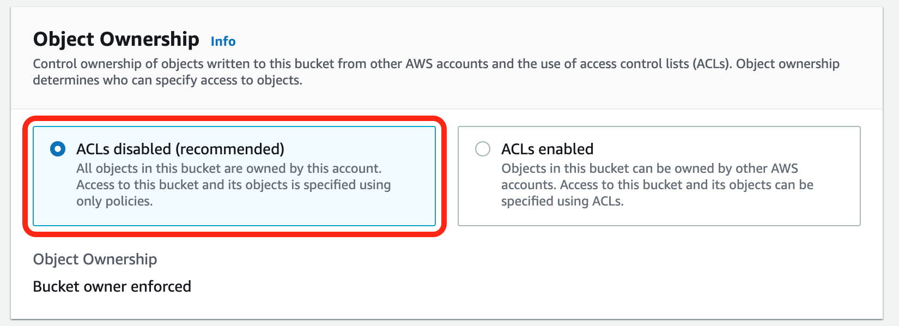Click the large Object Ownership panel heading
Screen dimensions: 899x326
[x=116, y=39]
